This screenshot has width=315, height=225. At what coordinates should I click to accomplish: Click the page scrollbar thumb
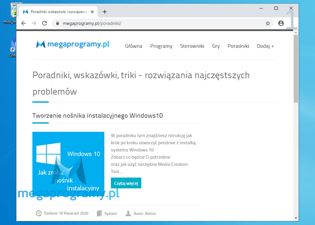click(296, 69)
